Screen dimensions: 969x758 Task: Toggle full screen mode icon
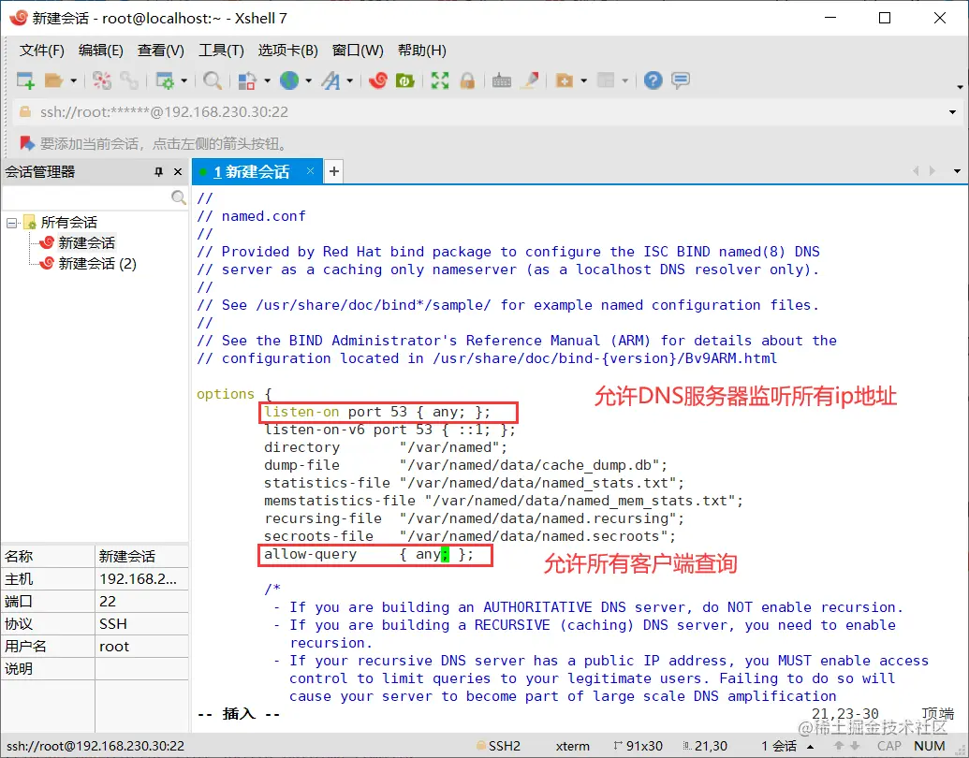pyautogui.click(x=440, y=80)
